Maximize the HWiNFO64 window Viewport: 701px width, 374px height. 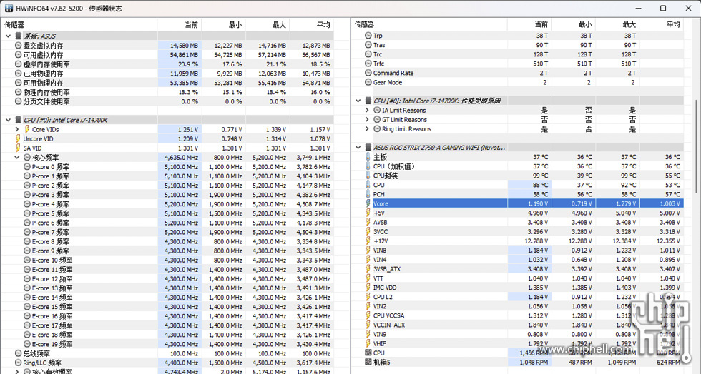(663, 8)
